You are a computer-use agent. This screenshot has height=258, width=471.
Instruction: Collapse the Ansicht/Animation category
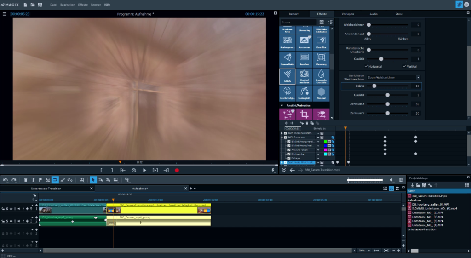coord(282,106)
